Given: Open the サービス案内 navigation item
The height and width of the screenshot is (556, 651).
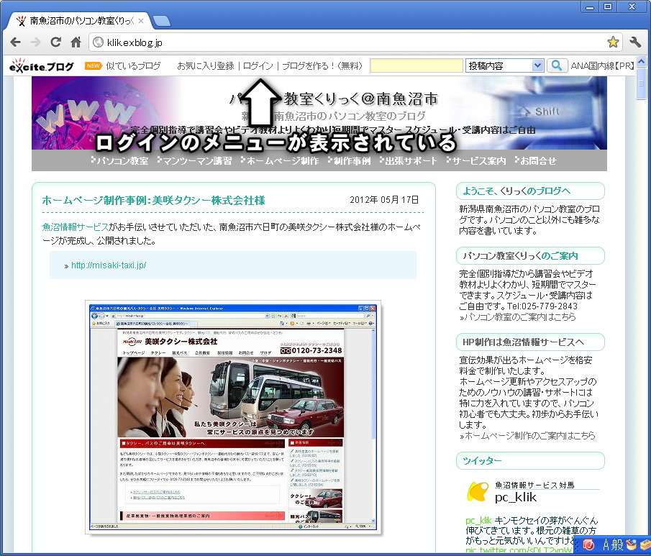Looking at the screenshot, I should point(476,160).
